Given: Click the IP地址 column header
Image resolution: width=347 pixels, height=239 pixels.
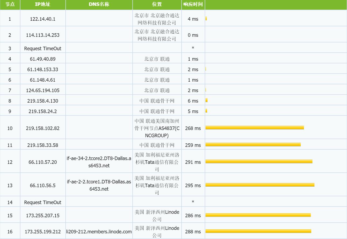Looking at the screenshot, I should click(43, 5).
